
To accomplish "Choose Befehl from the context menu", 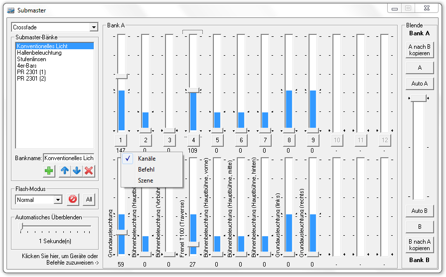I will tap(147, 170).
